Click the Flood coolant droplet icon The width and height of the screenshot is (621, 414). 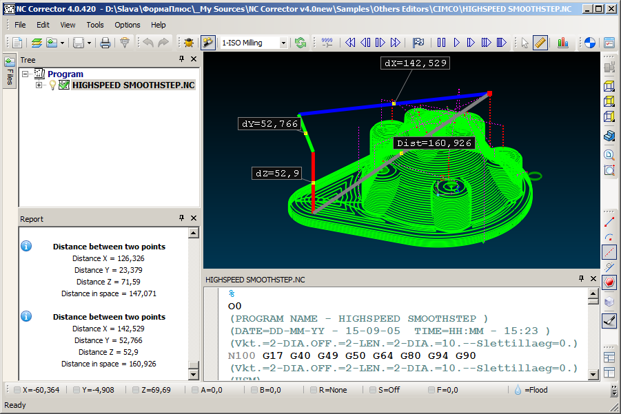[518, 390]
